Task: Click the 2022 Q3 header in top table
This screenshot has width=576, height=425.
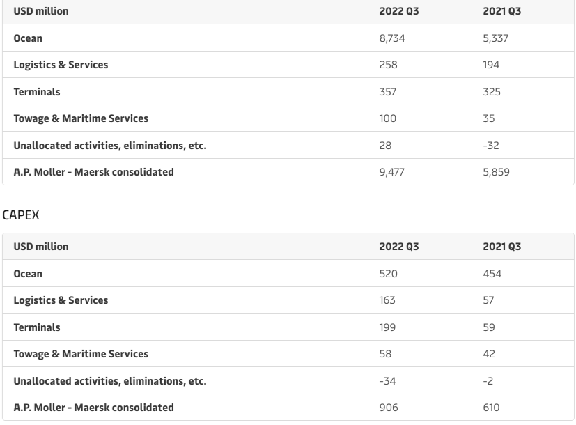Action: point(398,11)
